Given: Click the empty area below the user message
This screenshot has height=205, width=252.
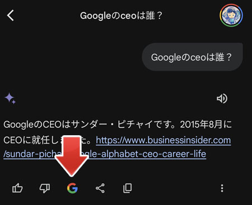Looking at the screenshot, I should pos(126,81).
